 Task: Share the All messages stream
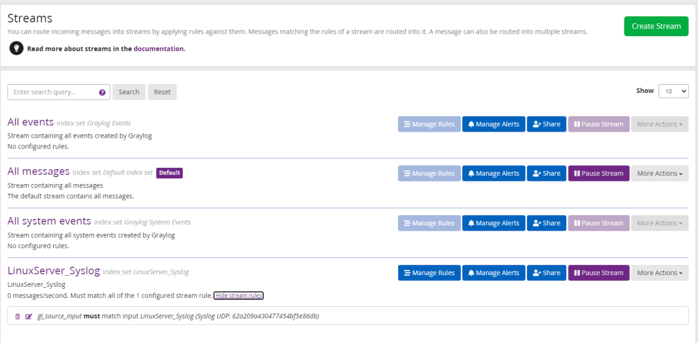click(x=547, y=174)
